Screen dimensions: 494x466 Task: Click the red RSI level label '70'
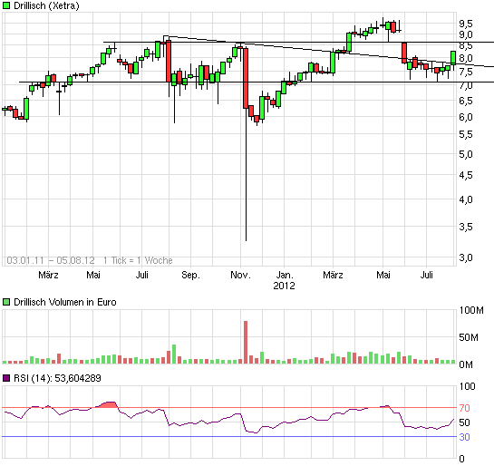pyautogui.click(x=465, y=408)
